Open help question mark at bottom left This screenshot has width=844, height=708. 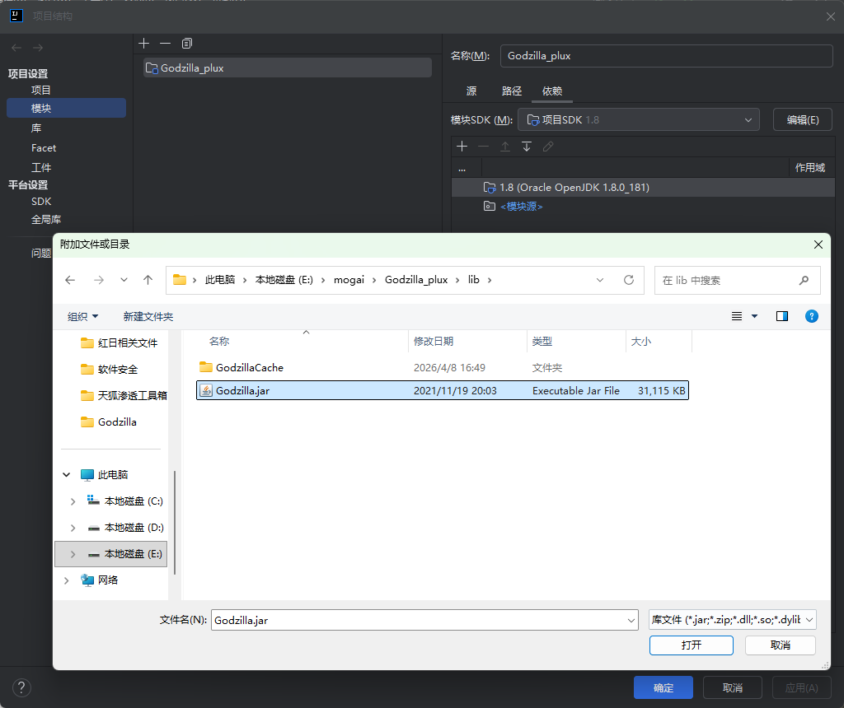[x=21, y=687]
